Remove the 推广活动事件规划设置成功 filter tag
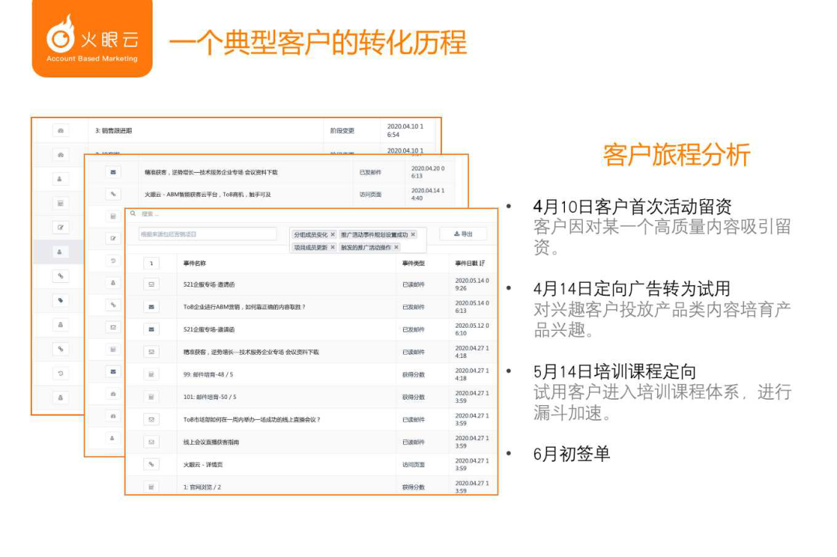The width and height of the screenshot is (837, 557). click(412, 235)
